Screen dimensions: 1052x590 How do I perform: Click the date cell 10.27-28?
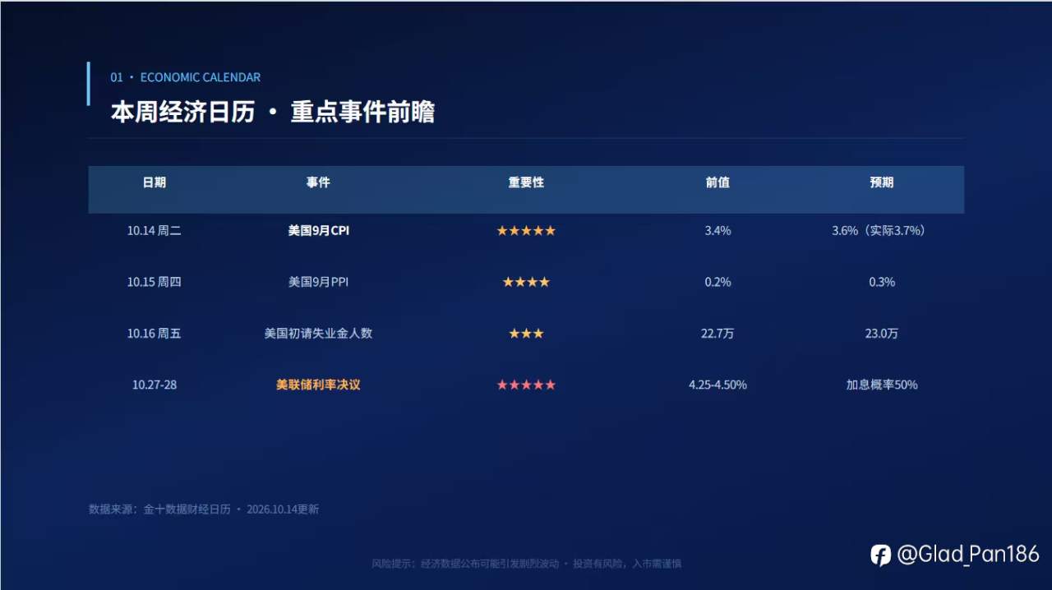click(155, 385)
